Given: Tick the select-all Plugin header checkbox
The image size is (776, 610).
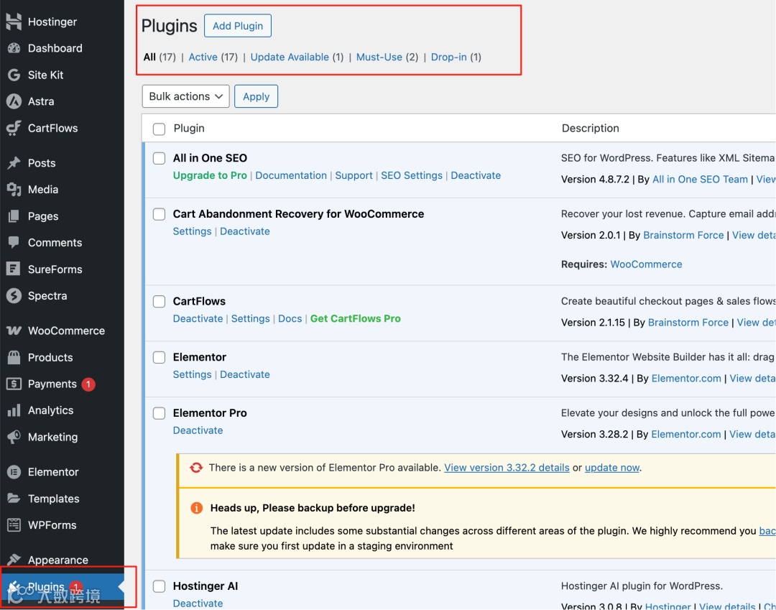Looking at the screenshot, I should 159,129.
